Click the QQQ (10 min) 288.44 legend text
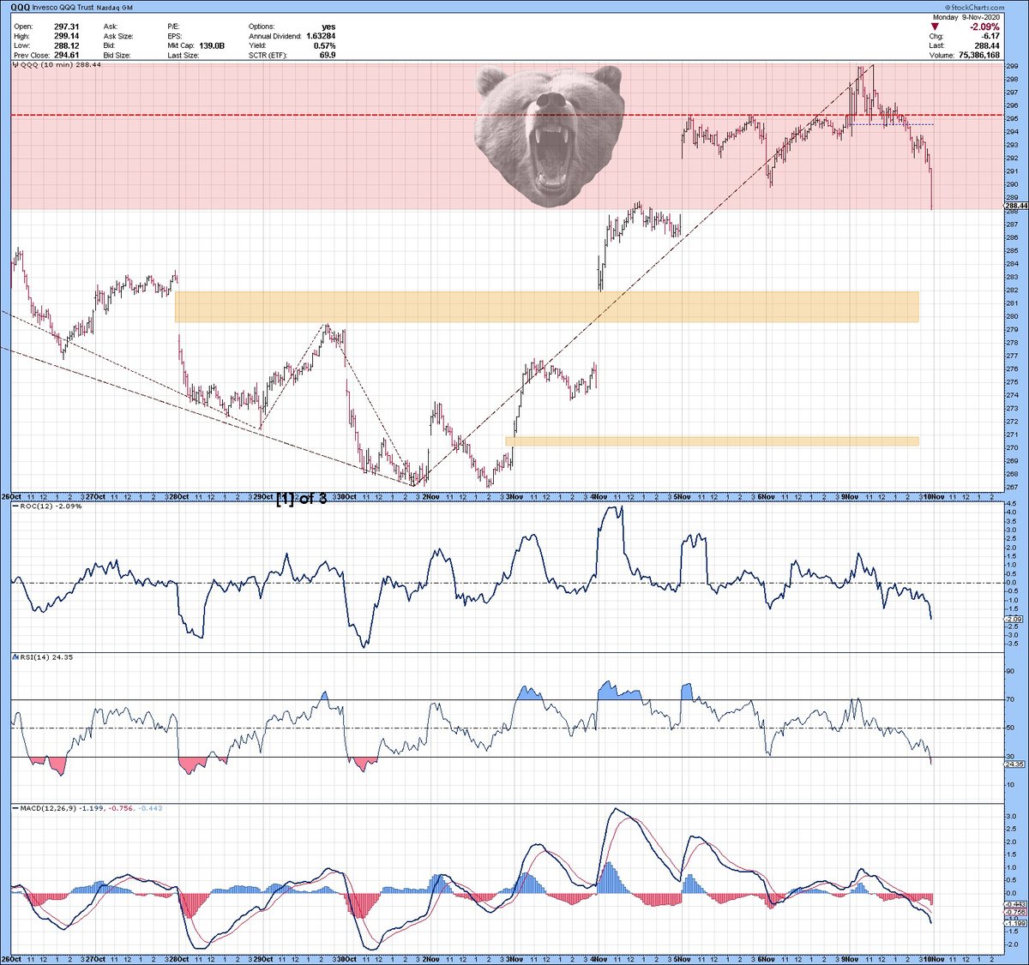1029x965 pixels. 61,65
